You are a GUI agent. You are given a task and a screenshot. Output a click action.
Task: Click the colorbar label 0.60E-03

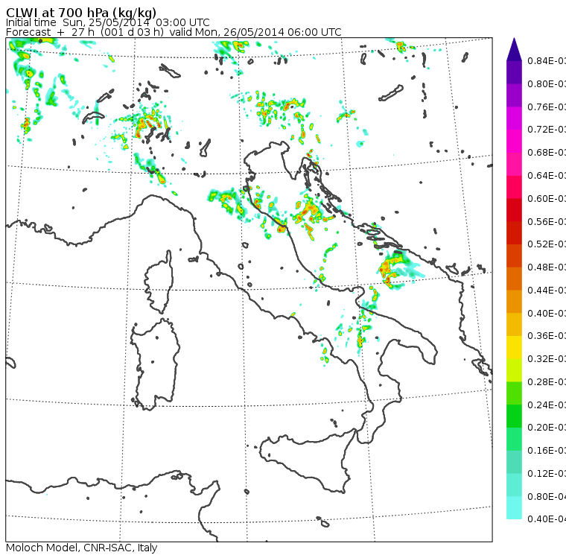coord(547,199)
